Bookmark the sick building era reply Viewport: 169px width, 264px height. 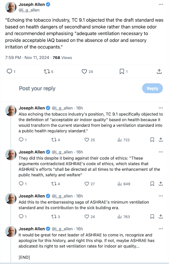pyautogui.click(x=152, y=217)
